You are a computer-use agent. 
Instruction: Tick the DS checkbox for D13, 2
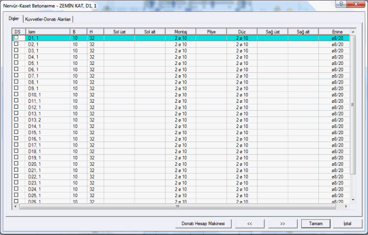coord(16,119)
